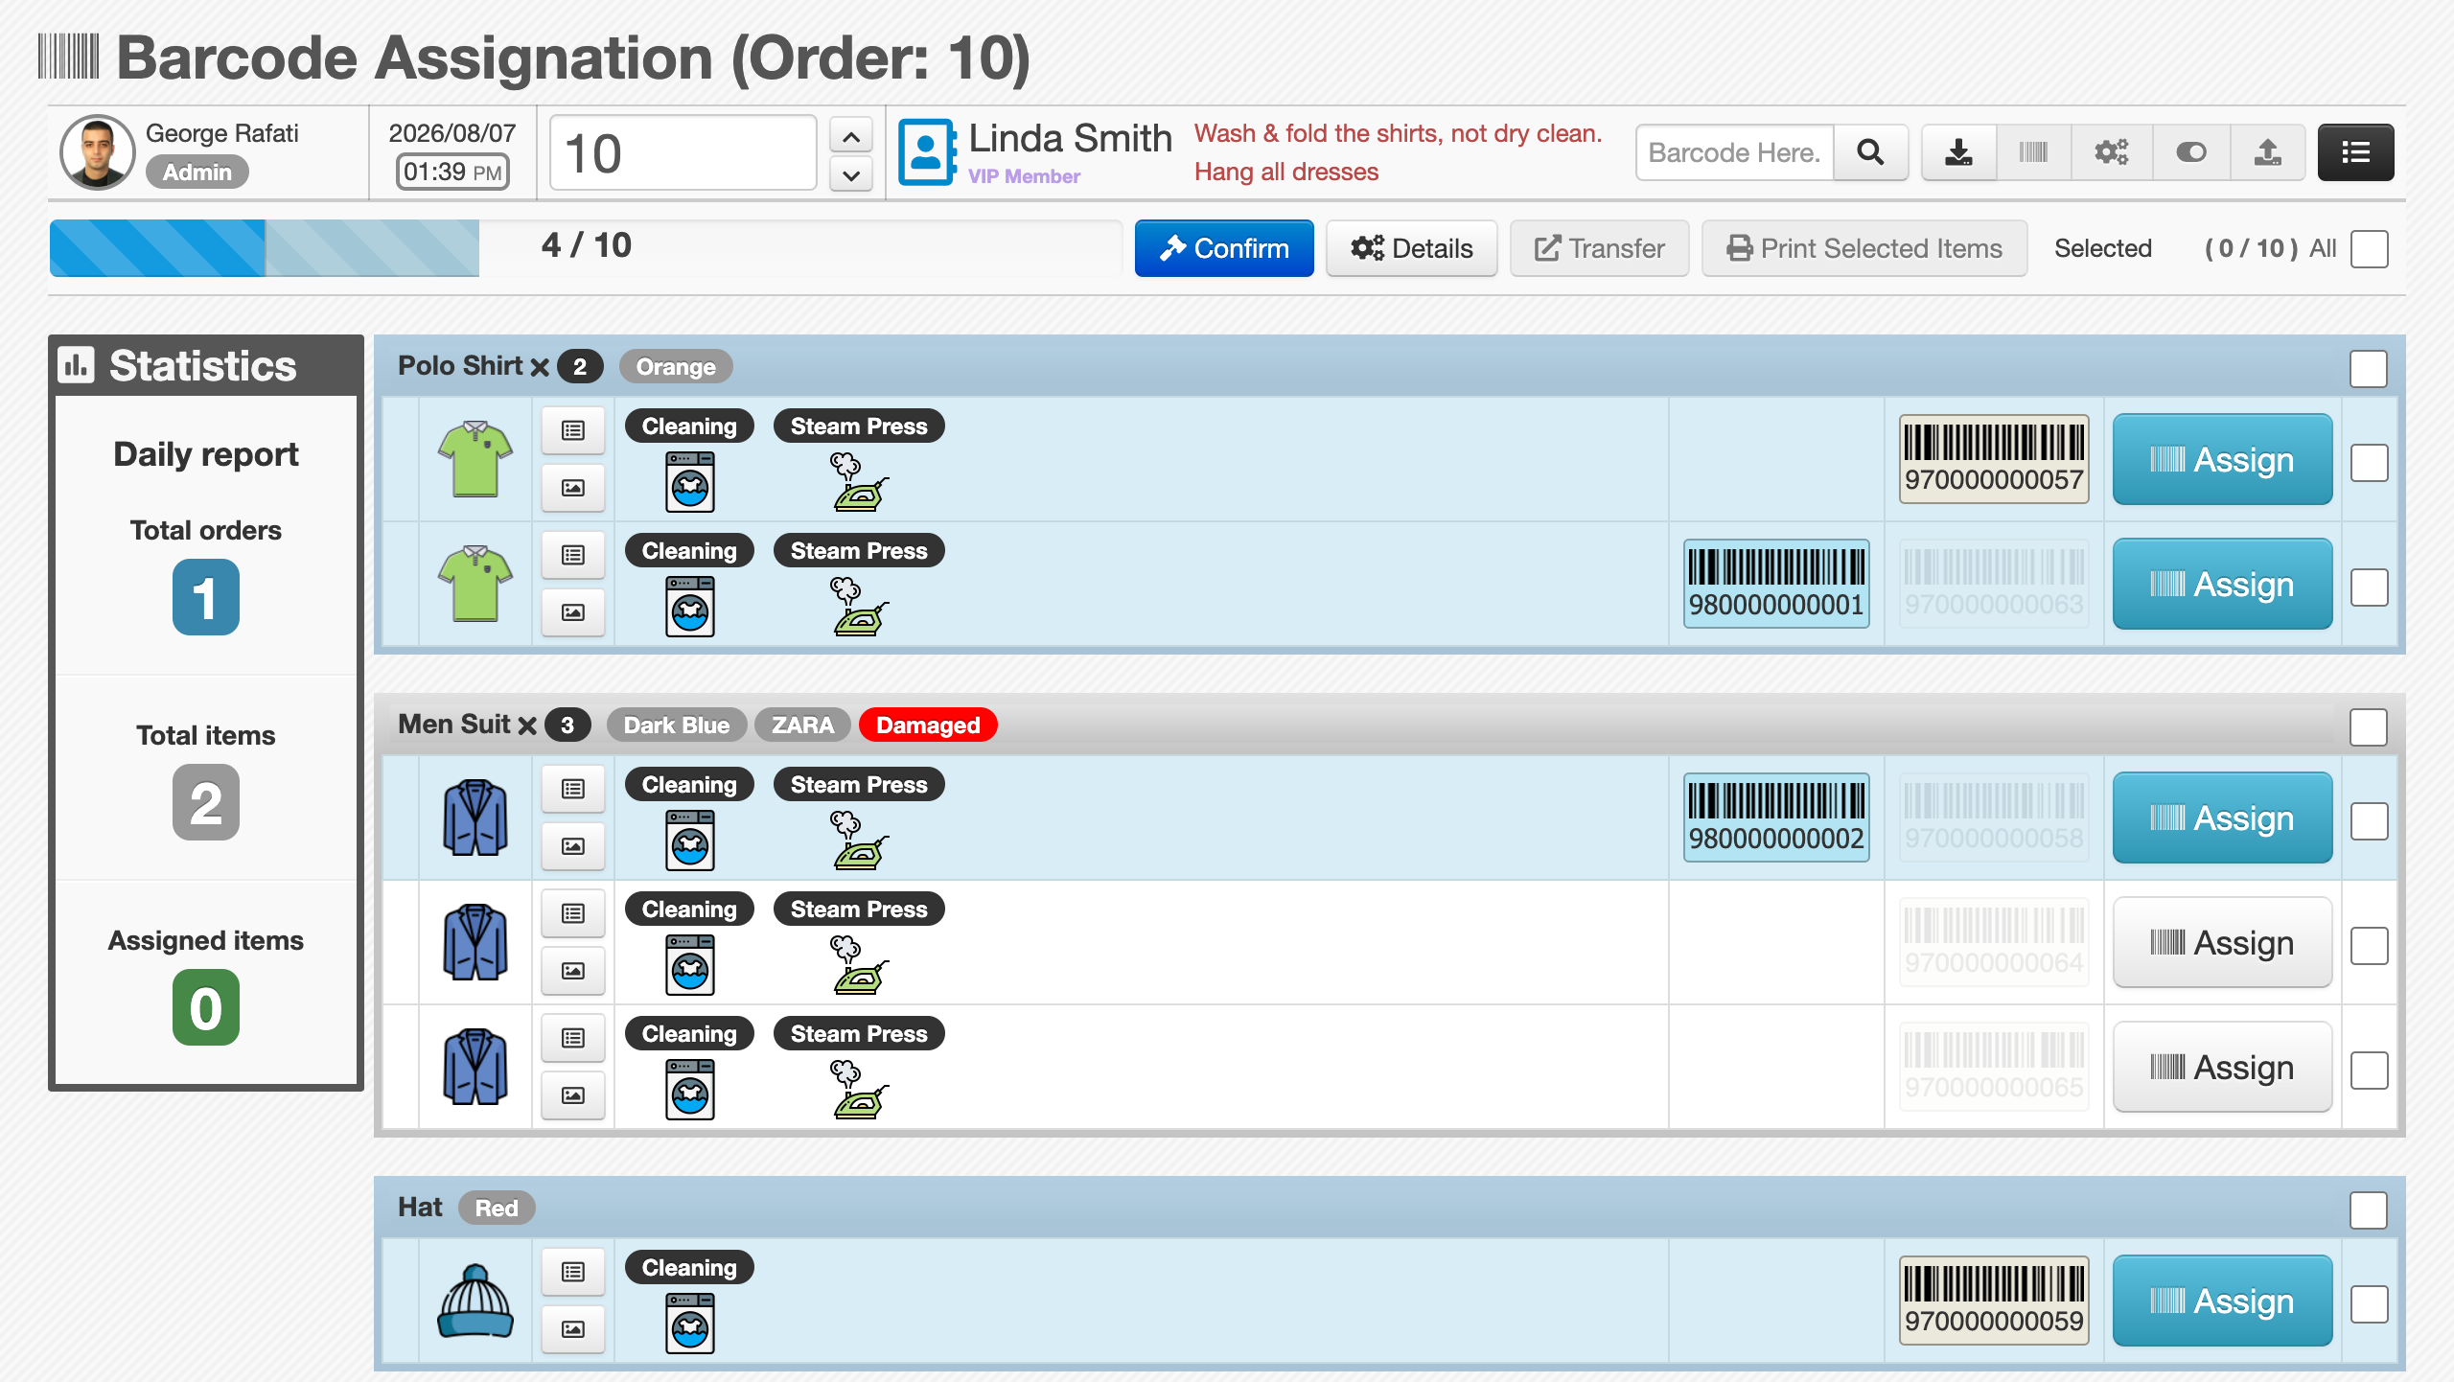Check the Hat group checkbox
This screenshot has height=1382, width=2454.
pos(2369,1210)
